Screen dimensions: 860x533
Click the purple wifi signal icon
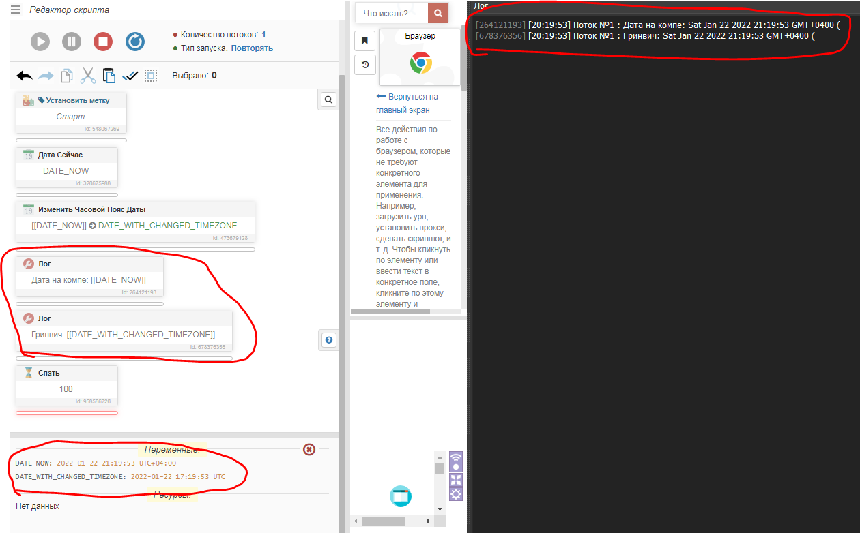coord(456,461)
